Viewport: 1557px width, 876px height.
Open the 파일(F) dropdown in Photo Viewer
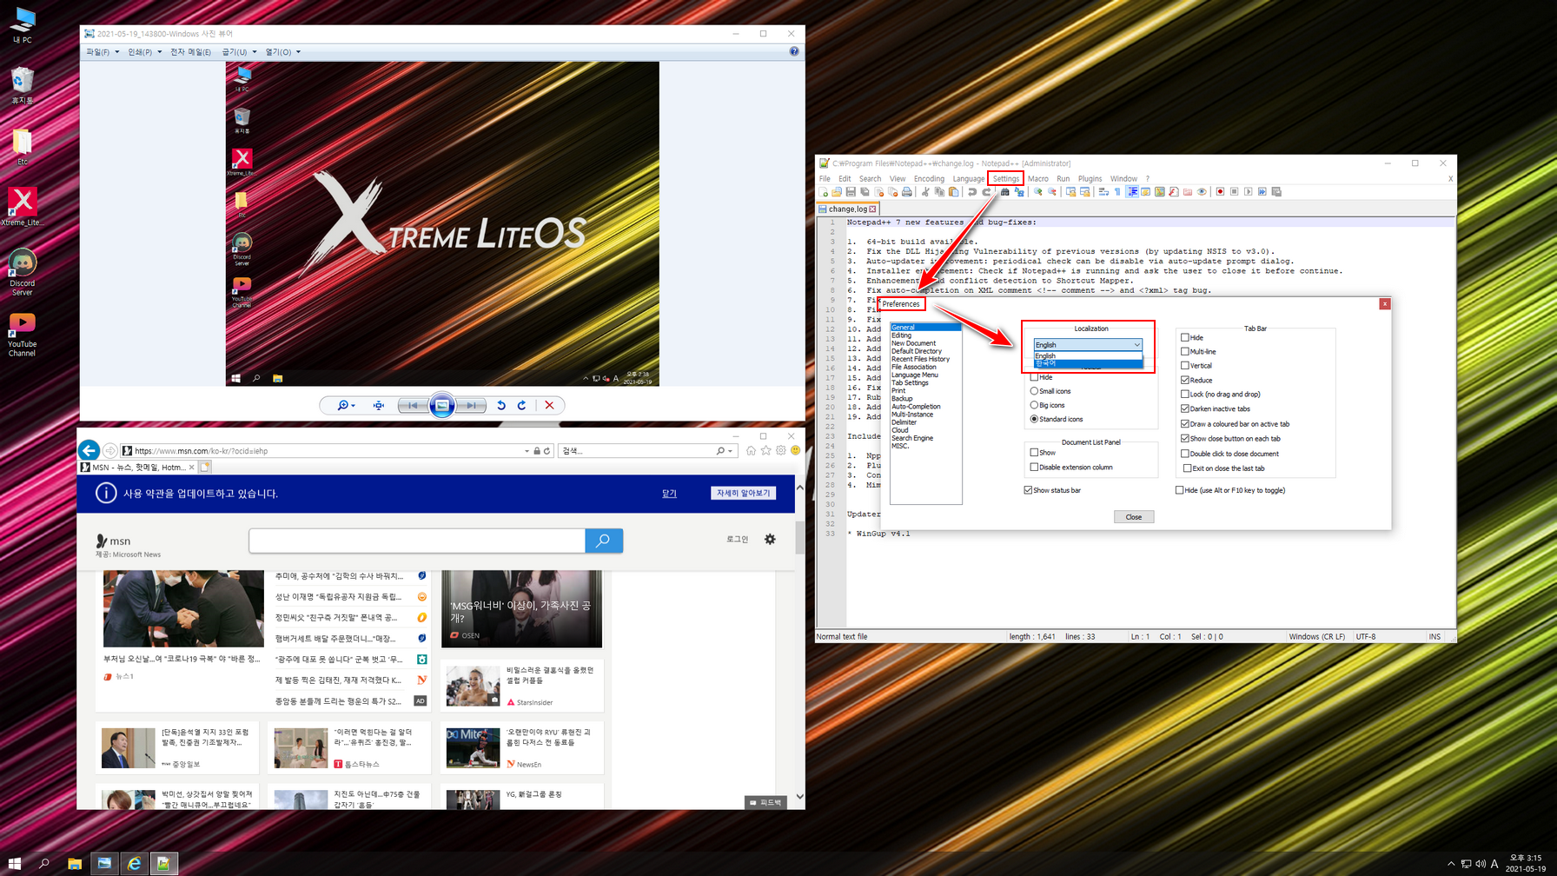coord(102,52)
